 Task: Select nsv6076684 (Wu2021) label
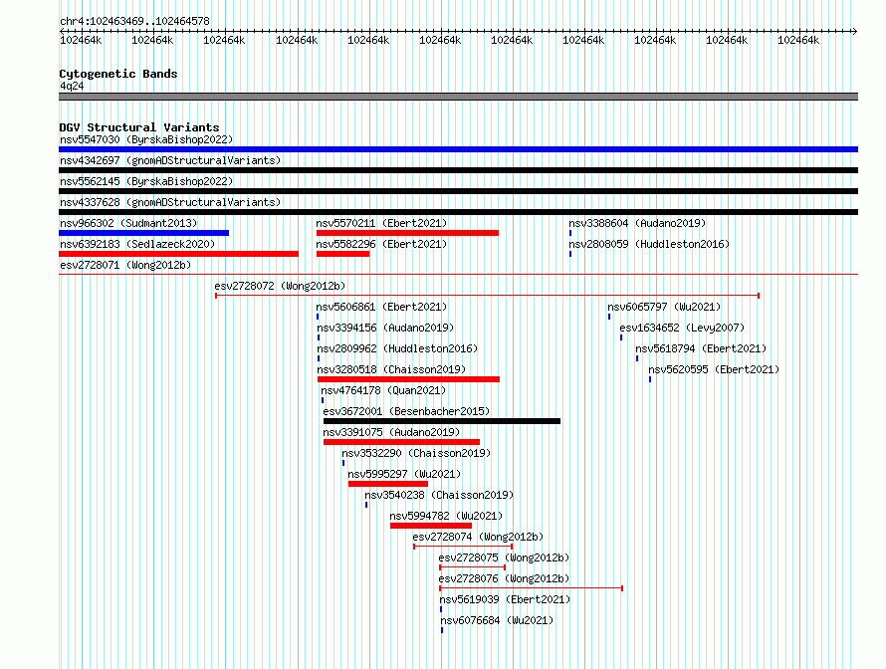(497, 620)
